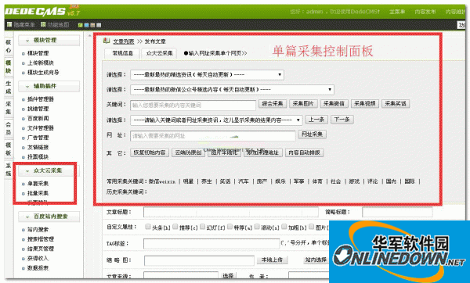Collapse the 辅助插件 section header
Screen dimensions: 470x283
(49, 86)
